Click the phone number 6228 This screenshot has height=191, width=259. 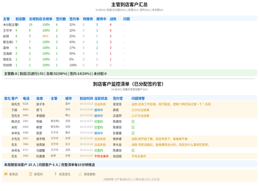tap(25, 104)
